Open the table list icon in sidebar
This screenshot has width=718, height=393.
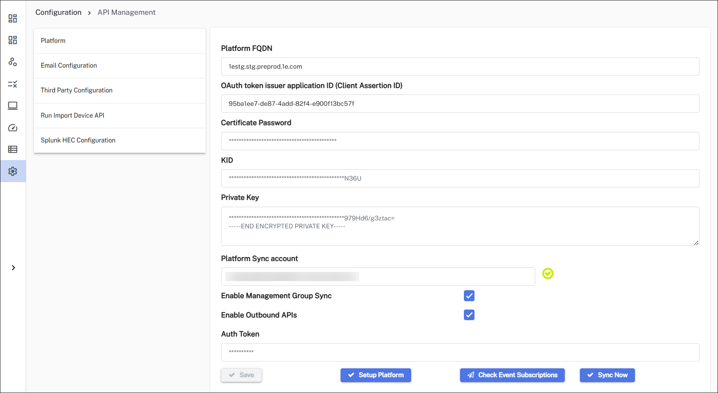pos(13,149)
